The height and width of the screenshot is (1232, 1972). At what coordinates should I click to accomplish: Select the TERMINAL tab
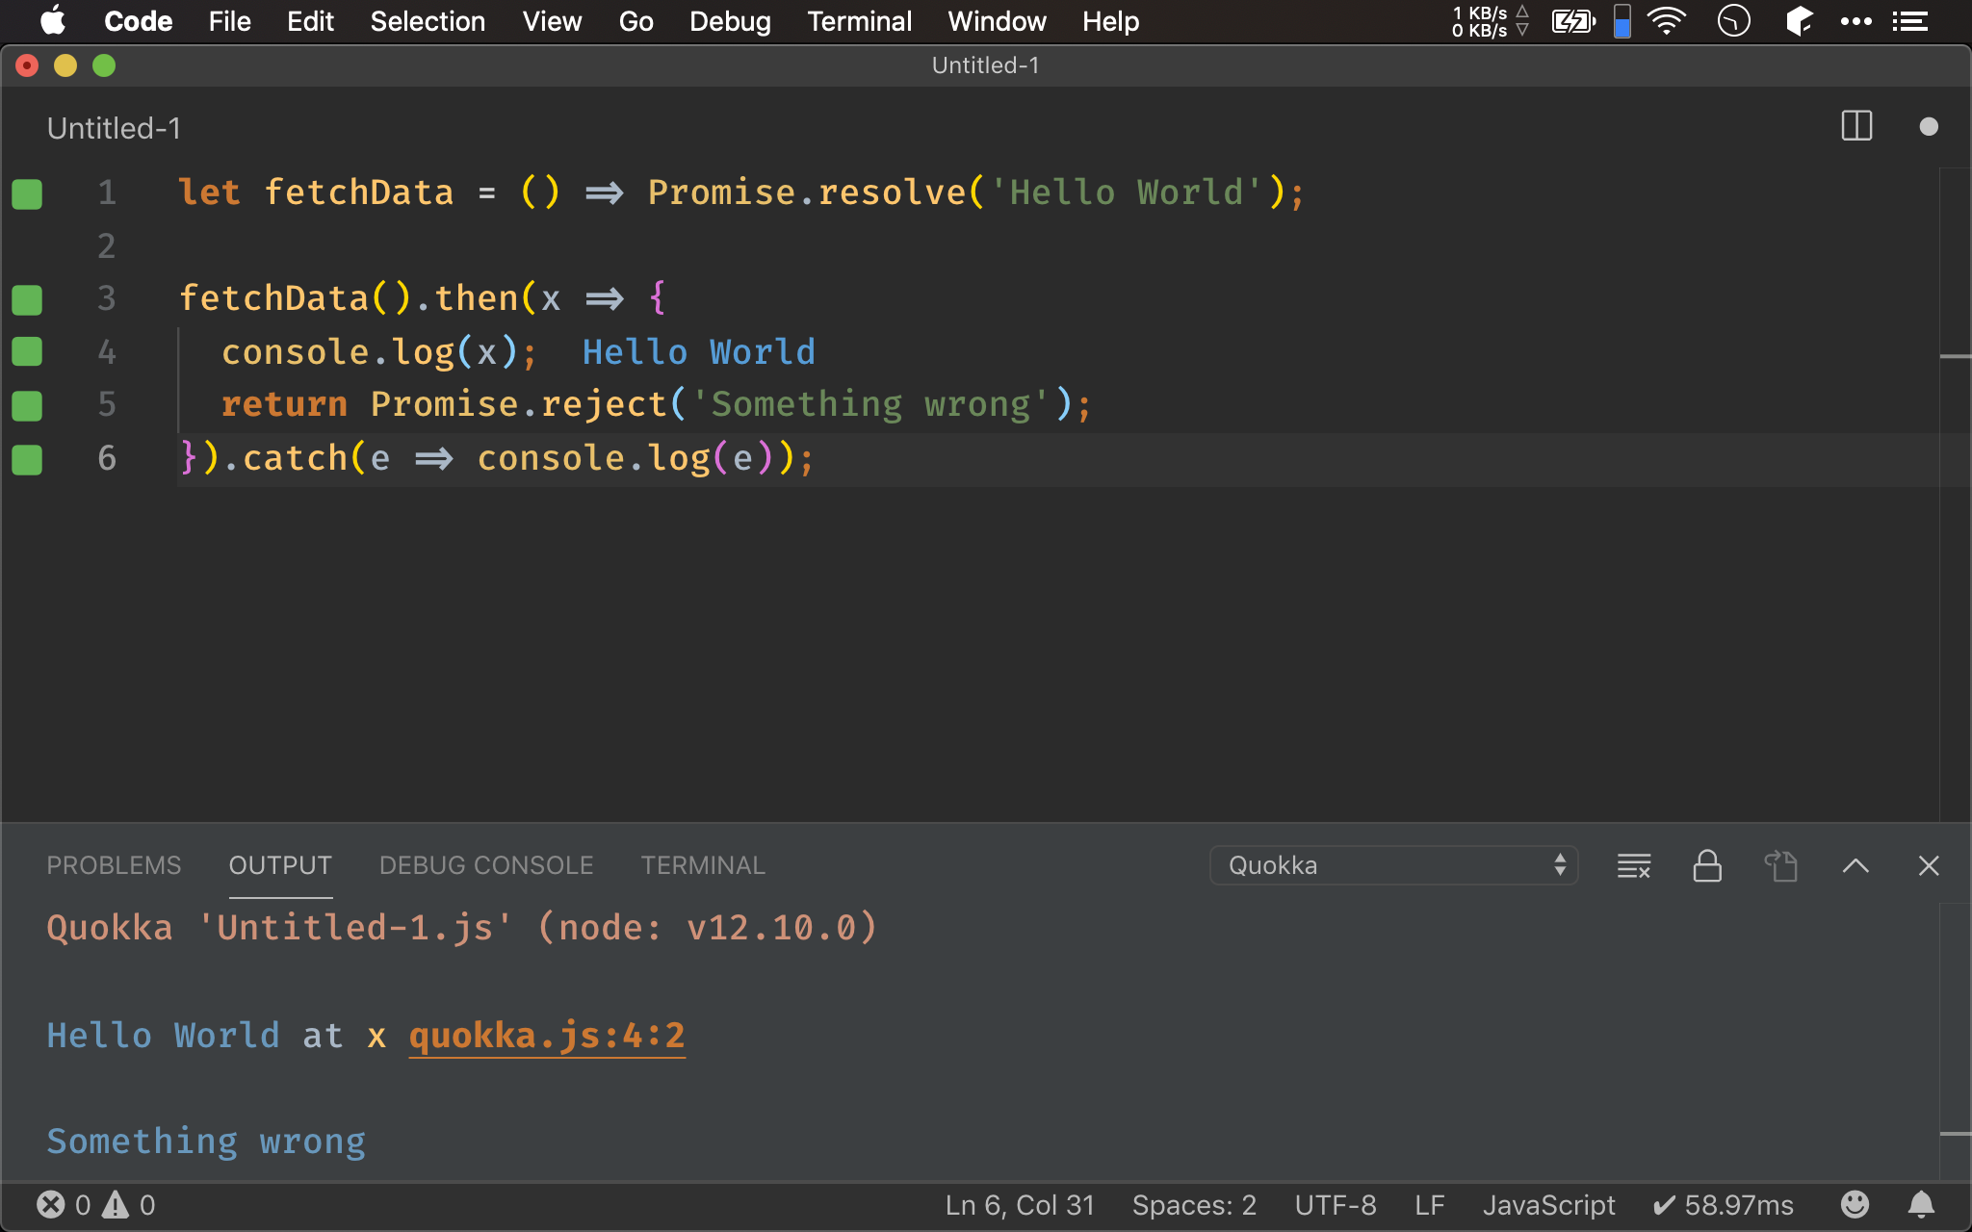click(701, 864)
